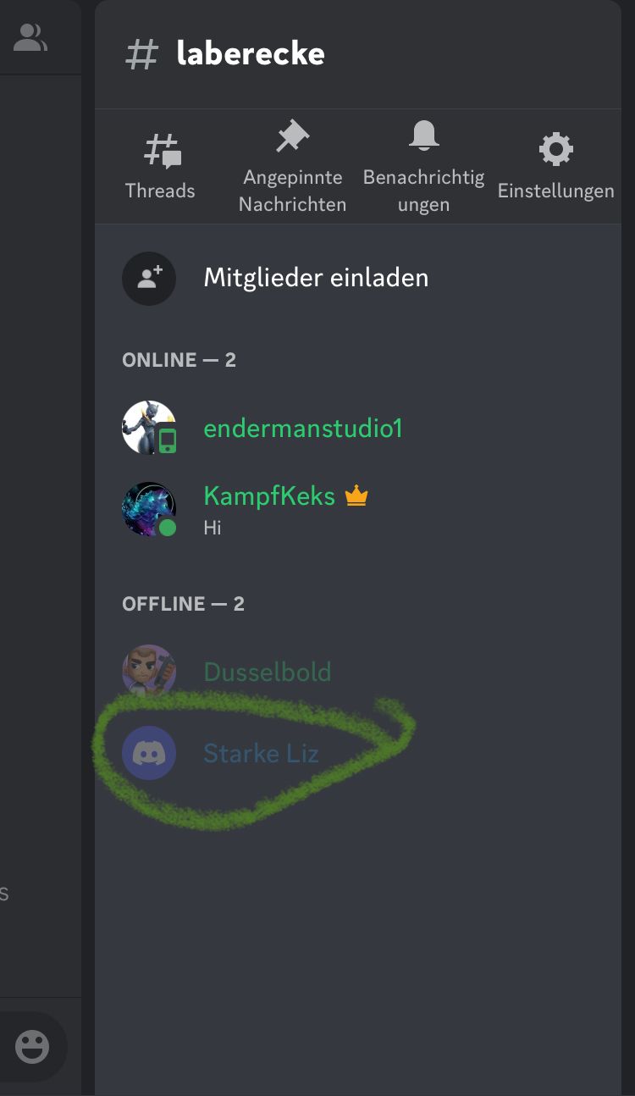The image size is (635, 1096).
Task: Tap the members list icon
Action: (x=30, y=36)
